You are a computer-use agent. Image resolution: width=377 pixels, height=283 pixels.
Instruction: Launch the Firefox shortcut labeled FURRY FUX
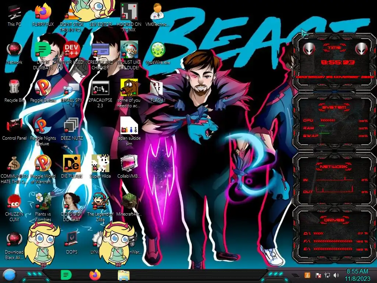43,15
